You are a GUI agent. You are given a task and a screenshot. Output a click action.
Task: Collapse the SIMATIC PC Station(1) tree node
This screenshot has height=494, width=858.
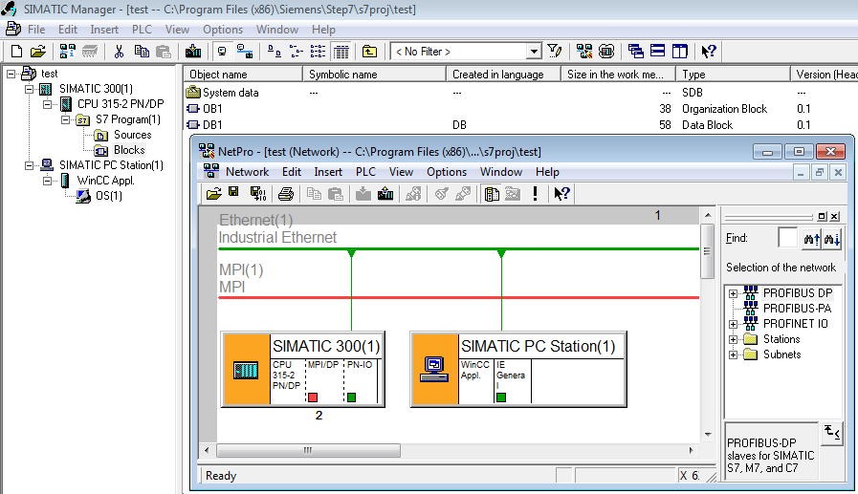[x=29, y=165]
